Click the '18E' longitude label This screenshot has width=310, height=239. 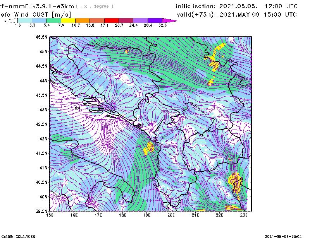(x=122, y=215)
